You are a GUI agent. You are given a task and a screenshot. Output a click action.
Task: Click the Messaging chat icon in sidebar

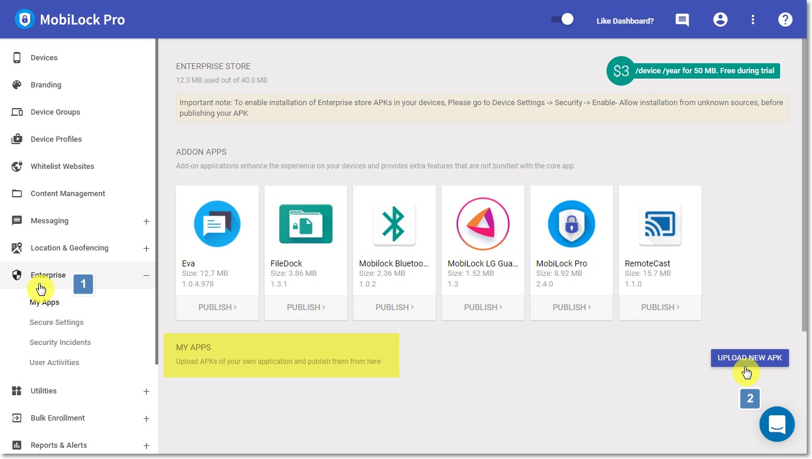tap(17, 220)
